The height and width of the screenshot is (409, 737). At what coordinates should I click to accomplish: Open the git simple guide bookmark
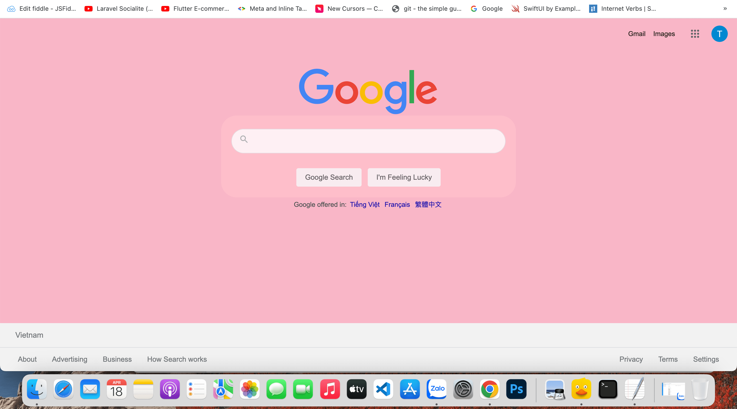coord(426,9)
